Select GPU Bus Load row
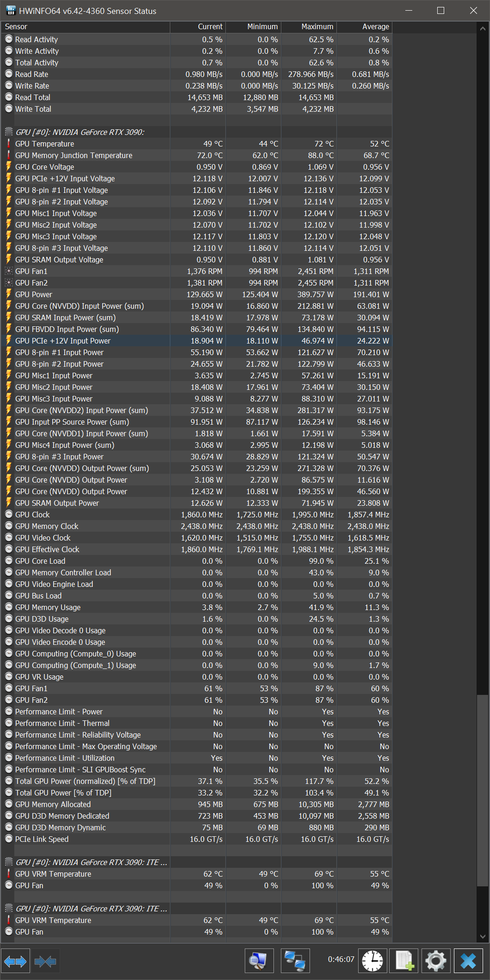Screen dimensions: 490x980 (x=197, y=596)
